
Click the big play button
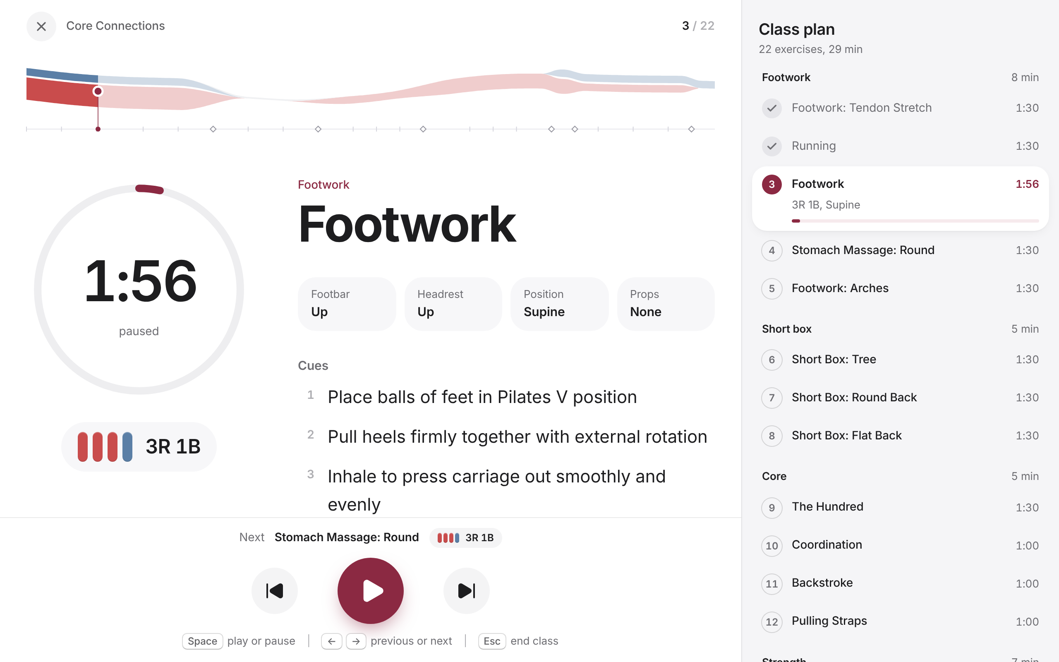coord(370,591)
